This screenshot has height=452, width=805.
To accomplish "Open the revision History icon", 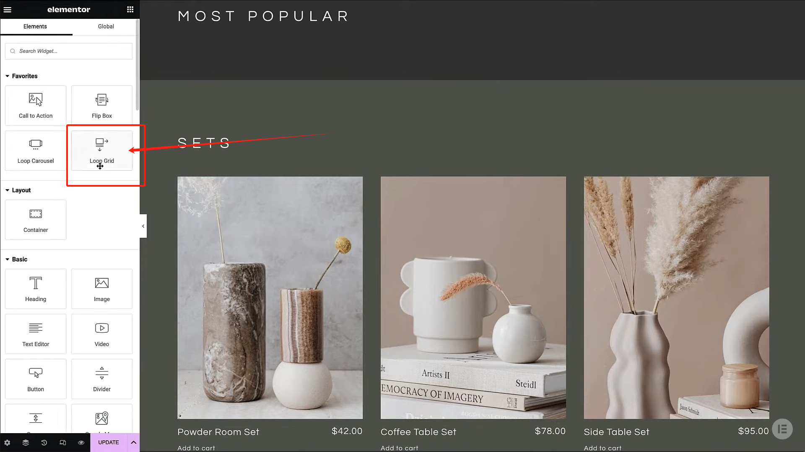I will 44,442.
